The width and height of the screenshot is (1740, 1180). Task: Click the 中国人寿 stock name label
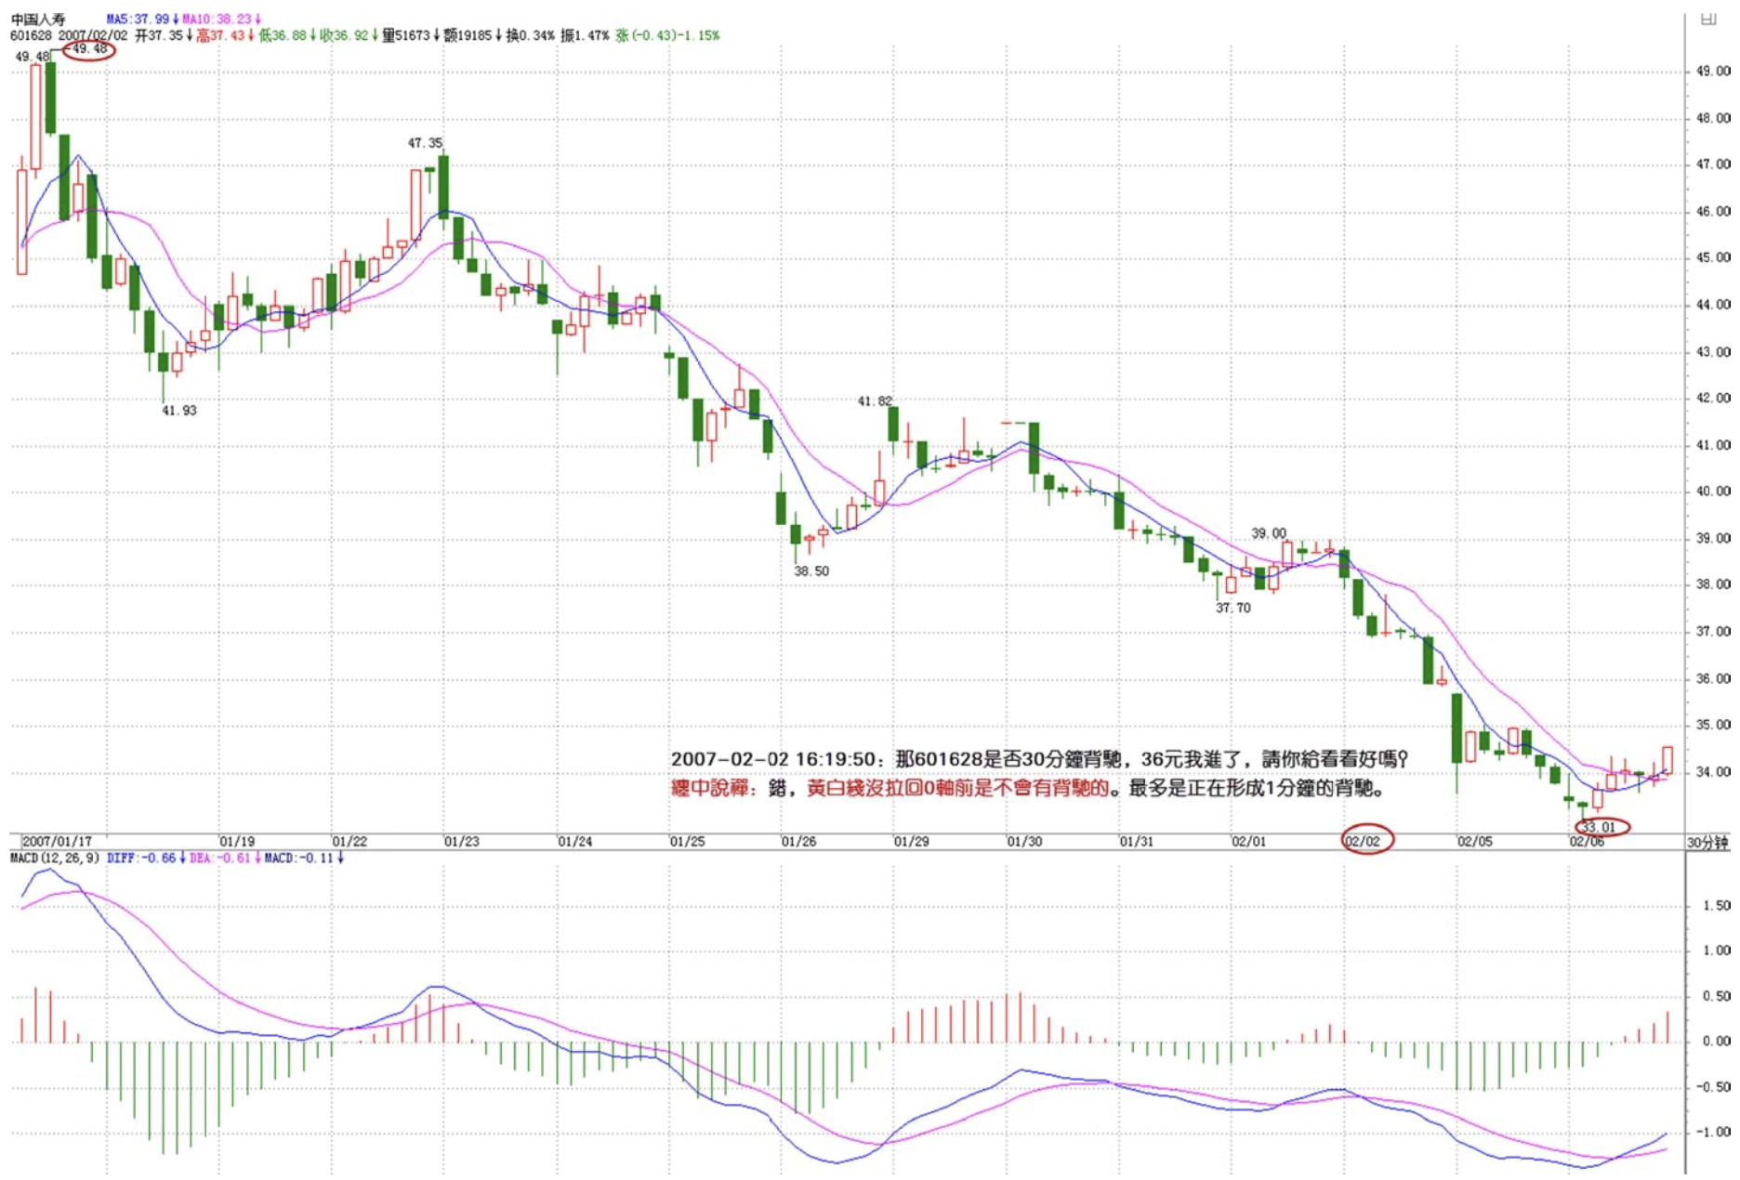coord(38,20)
